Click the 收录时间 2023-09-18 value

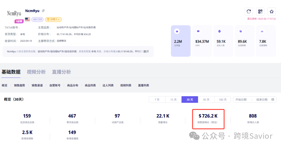(26, 41)
